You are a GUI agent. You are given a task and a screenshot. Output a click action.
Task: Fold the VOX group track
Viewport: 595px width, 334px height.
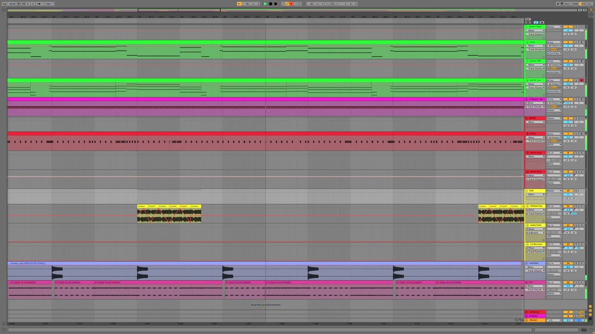[x=527, y=191]
